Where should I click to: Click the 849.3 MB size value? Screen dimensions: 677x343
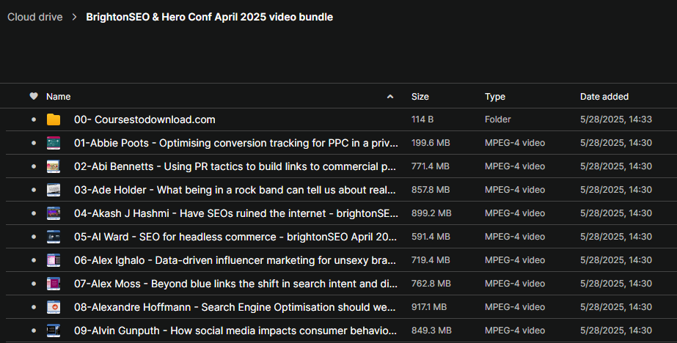[x=431, y=331]
